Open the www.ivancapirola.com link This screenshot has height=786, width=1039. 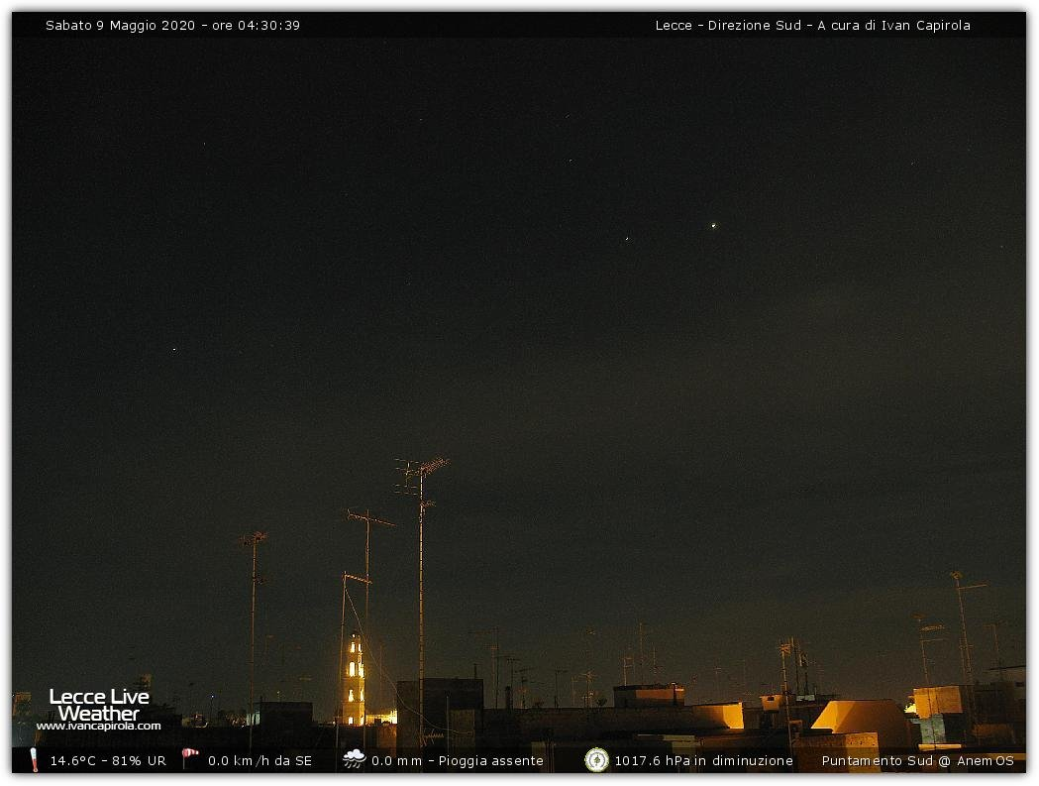click(x=99, y=726)
